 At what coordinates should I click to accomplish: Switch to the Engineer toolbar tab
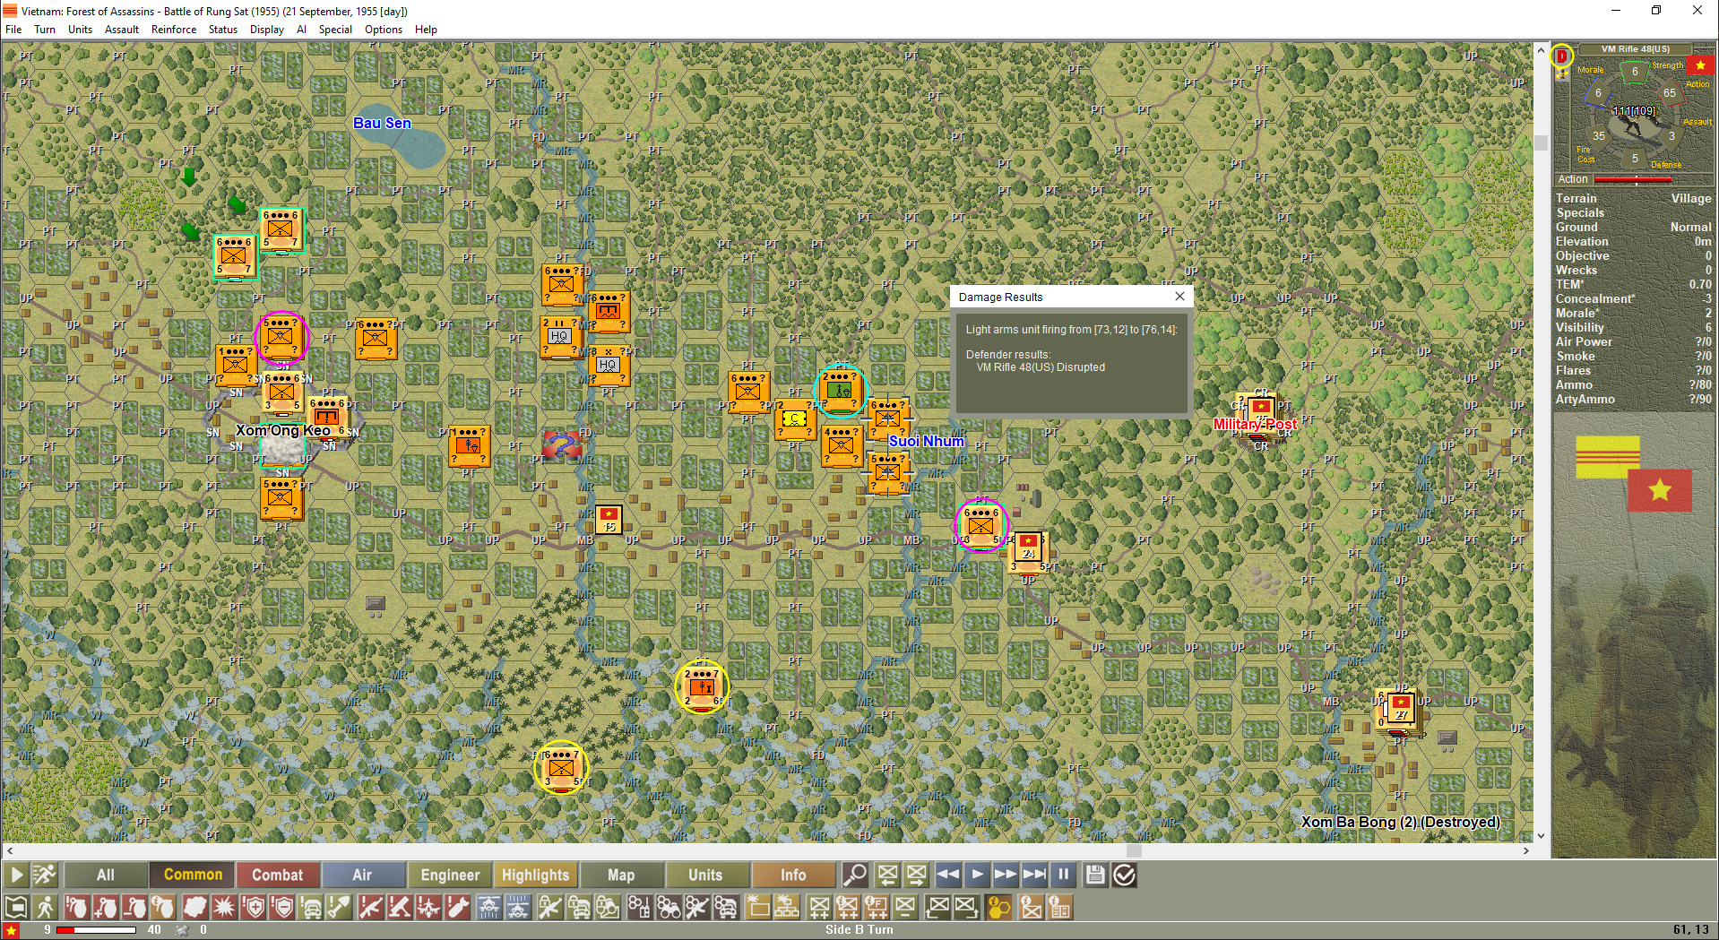[x=450, y=875]
